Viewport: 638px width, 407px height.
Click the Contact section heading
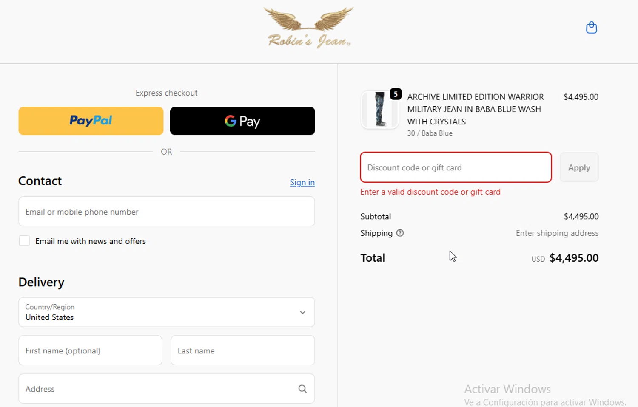point(40,181)
